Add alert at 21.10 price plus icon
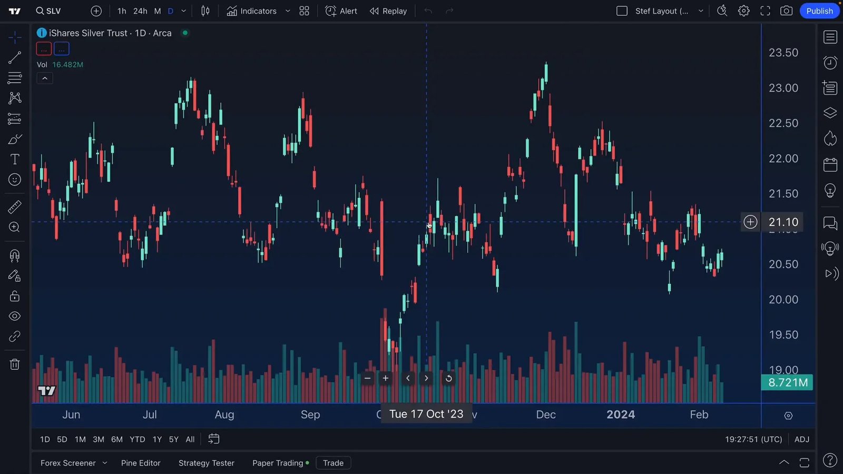This screenshot has width=843, height=474. tap(750, 222)
